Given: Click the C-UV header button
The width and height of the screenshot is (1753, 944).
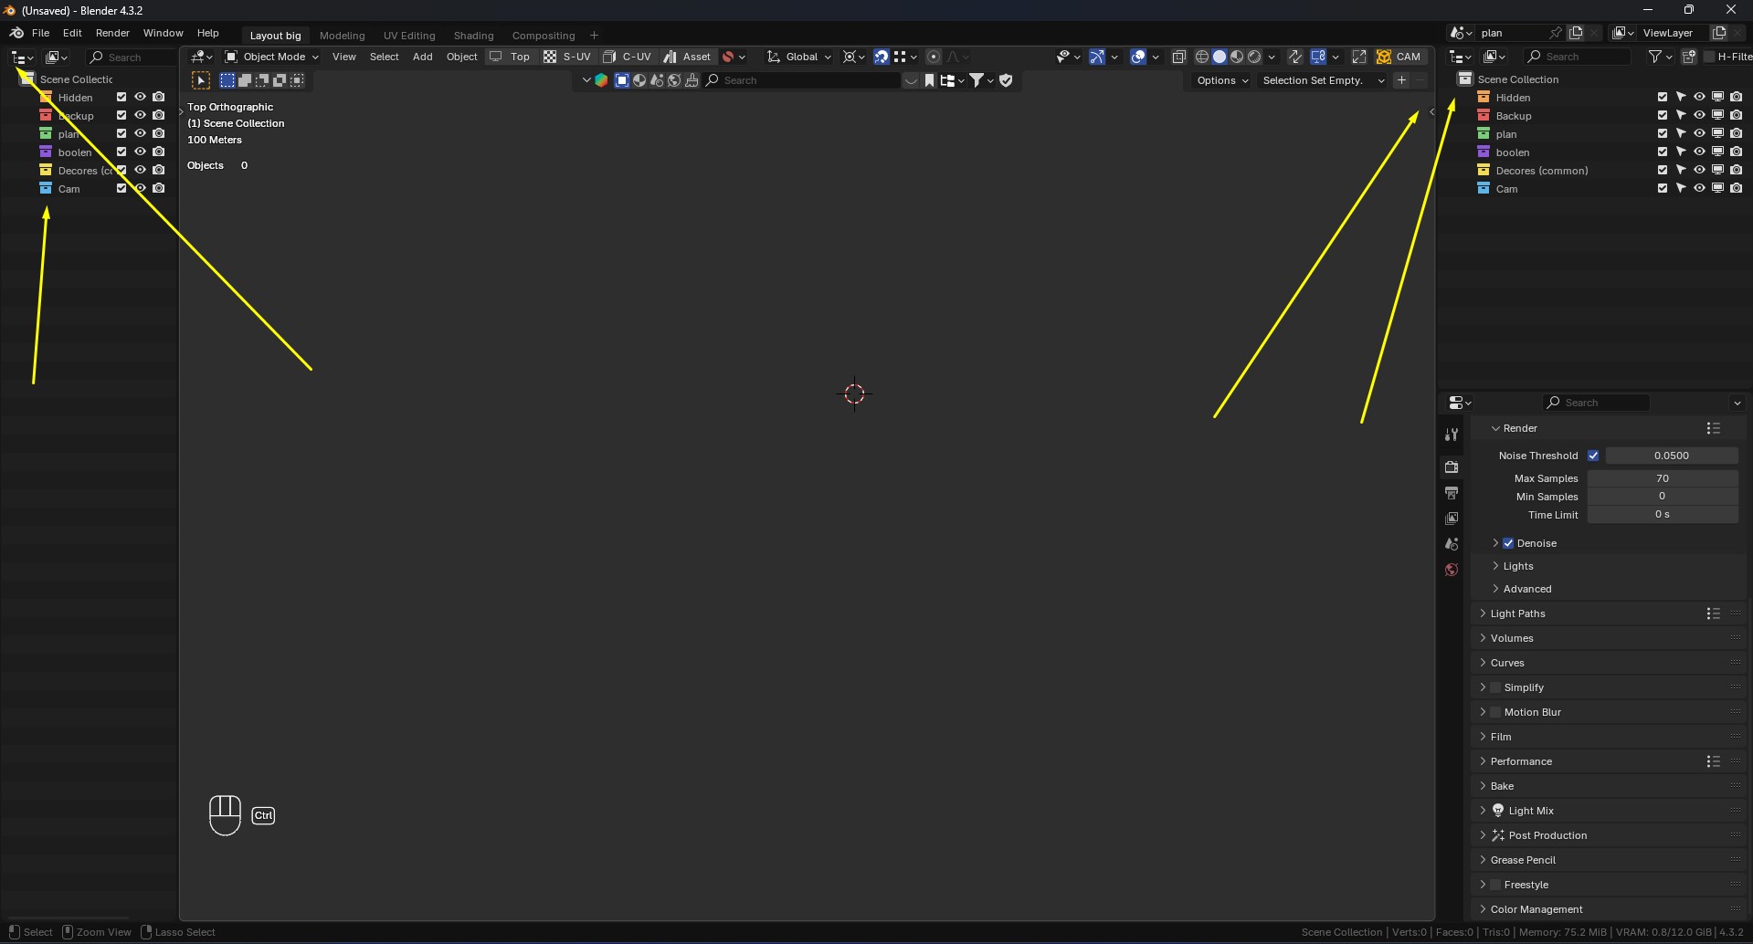Looking at the screenshot, I should pyautogui.click(x=628, y=57).
